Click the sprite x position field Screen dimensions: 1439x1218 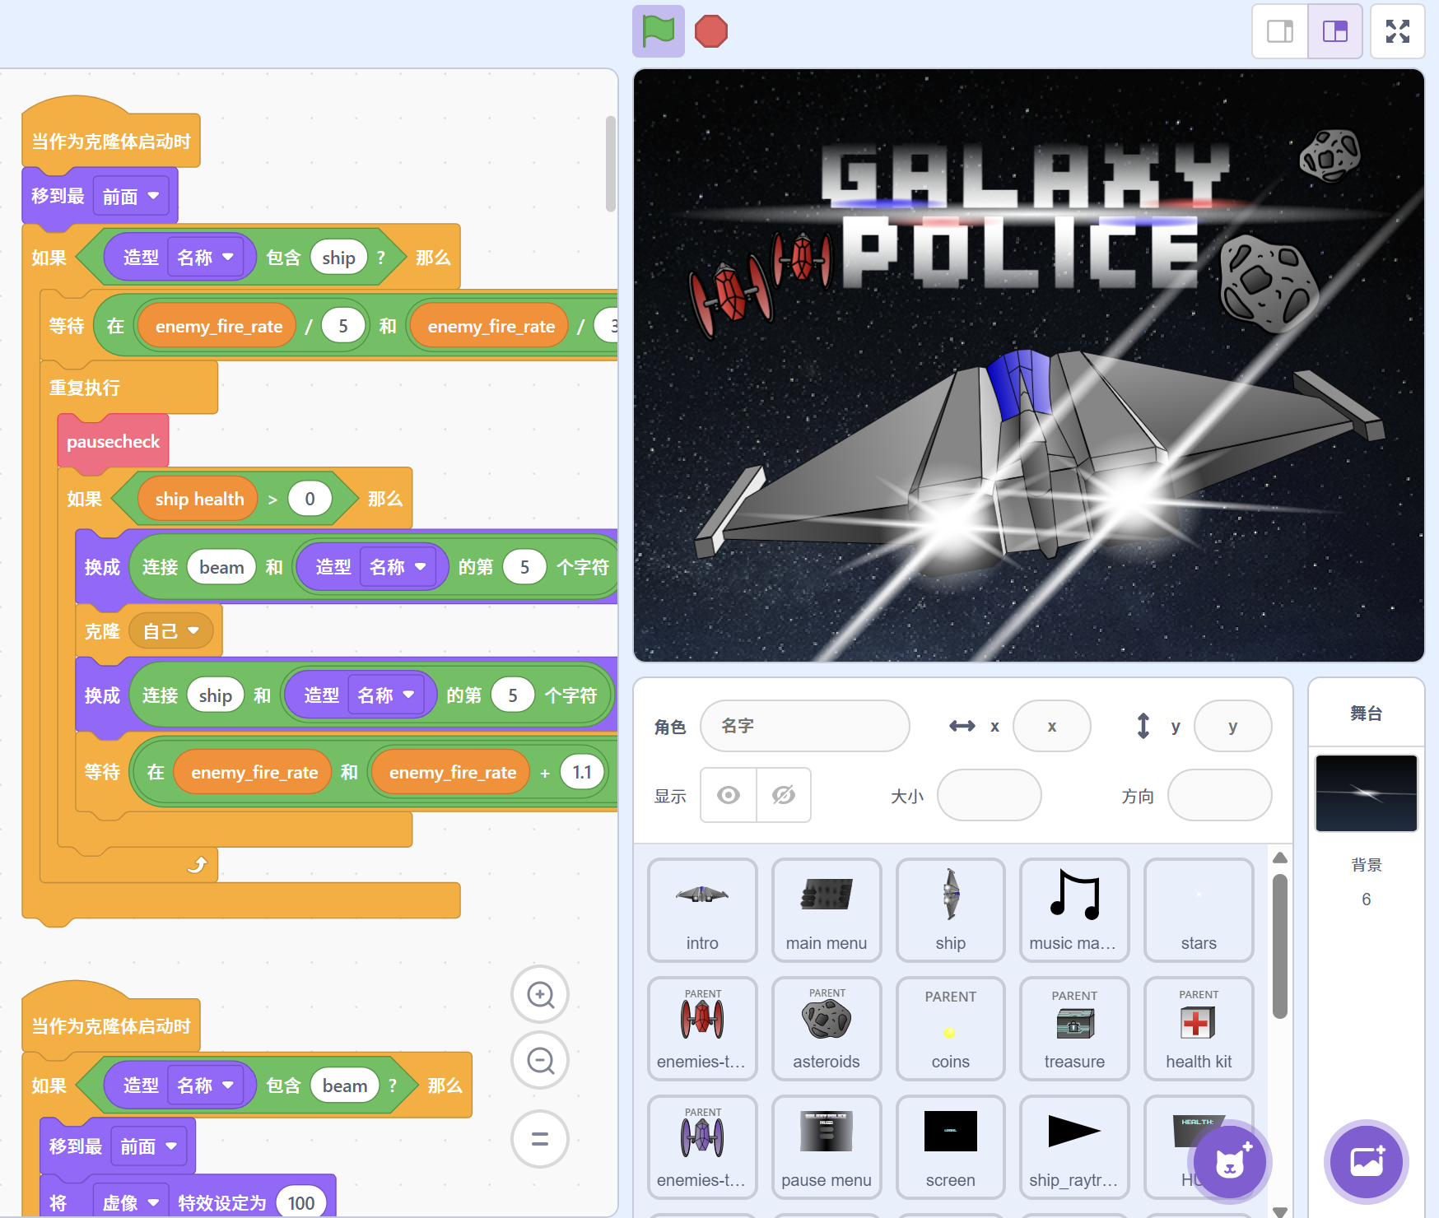1052,726
